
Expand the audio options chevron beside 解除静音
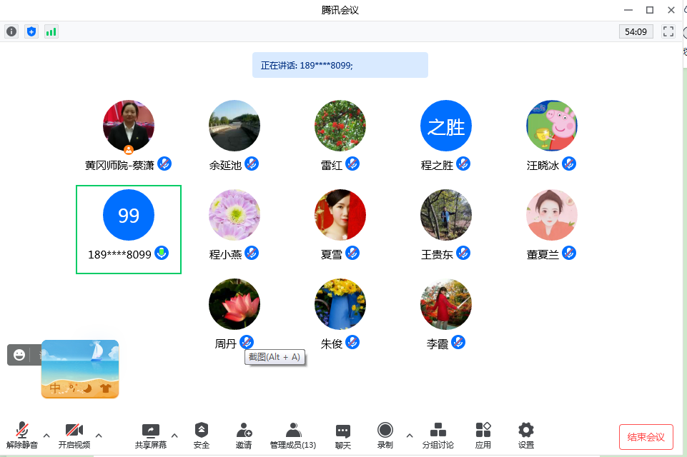47,436
